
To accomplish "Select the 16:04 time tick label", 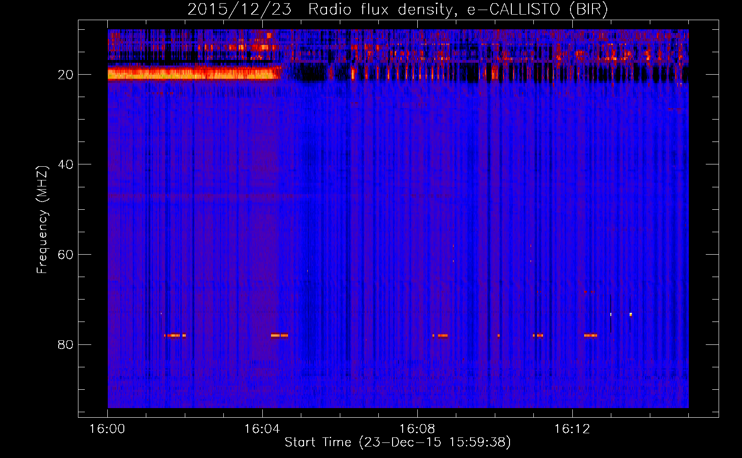I will click(x=262, y=429).
